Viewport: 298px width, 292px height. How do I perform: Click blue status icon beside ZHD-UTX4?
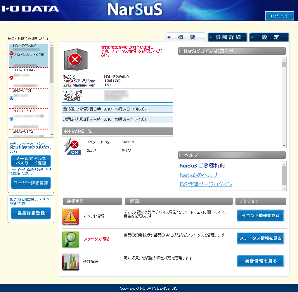point(11,98)
